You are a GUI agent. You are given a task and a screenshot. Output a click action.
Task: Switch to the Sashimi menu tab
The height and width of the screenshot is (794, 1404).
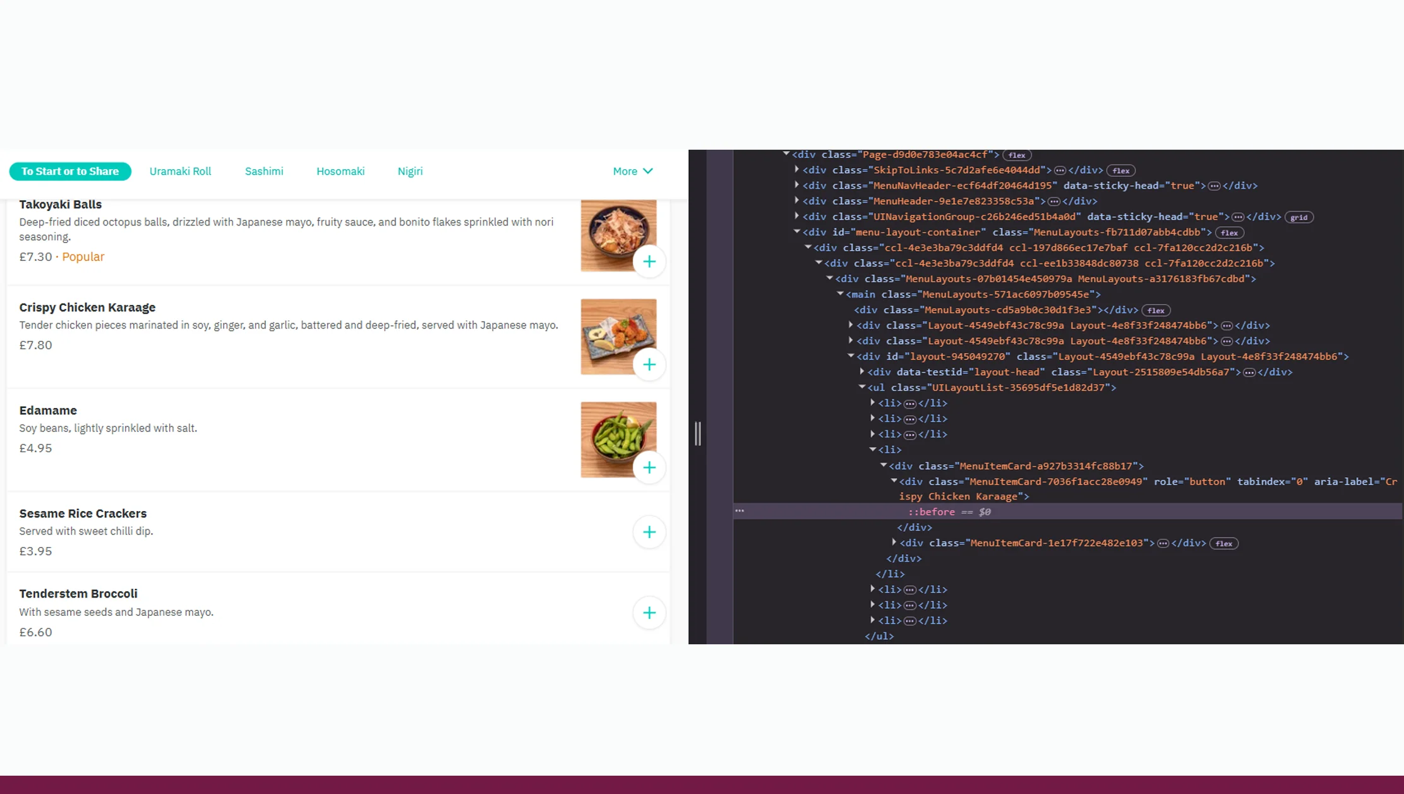tap(264, 171)
